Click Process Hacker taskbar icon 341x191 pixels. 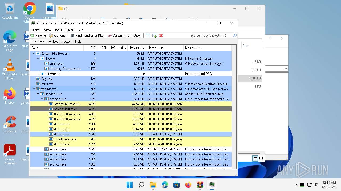[212, 185]
